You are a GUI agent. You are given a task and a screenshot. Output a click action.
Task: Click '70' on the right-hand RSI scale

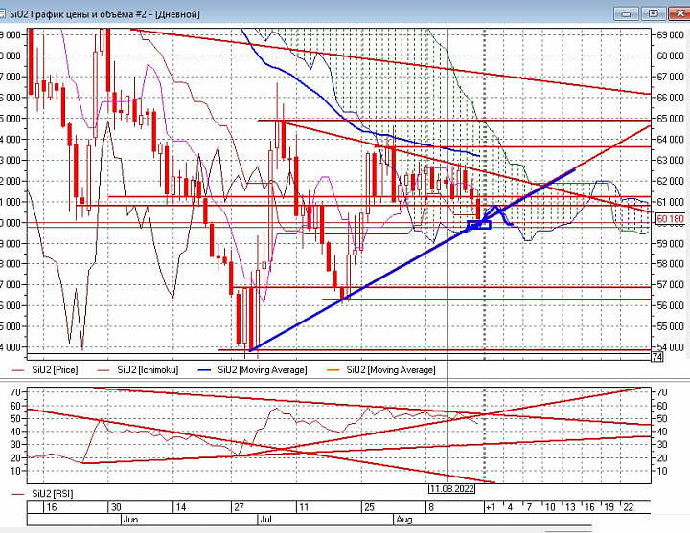tap(661, 392)
